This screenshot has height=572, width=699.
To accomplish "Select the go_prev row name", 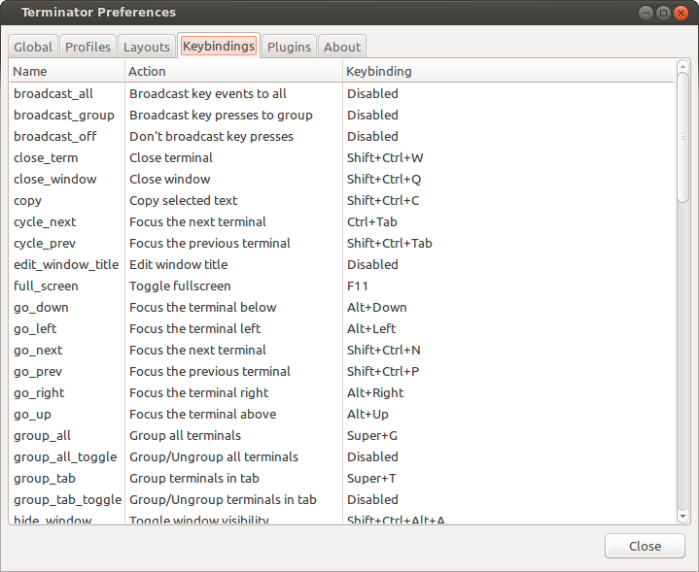I will 38,372.
